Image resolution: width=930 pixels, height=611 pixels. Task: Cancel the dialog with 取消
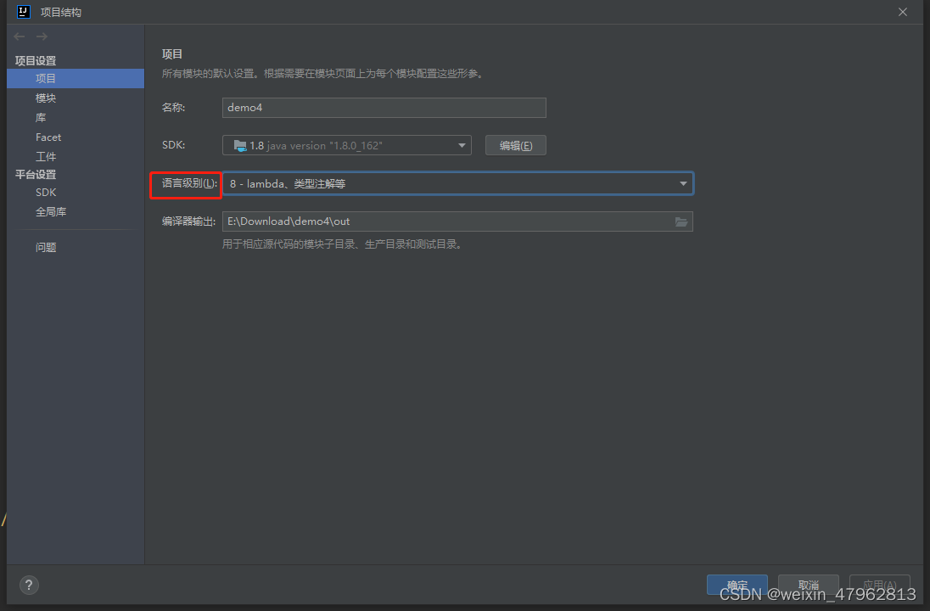pos(808,585)
